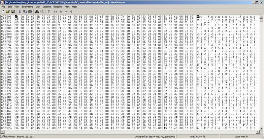Select offset label 000022
The width and height of the screenshot is (264, 139).
click(x=6, y=19)
